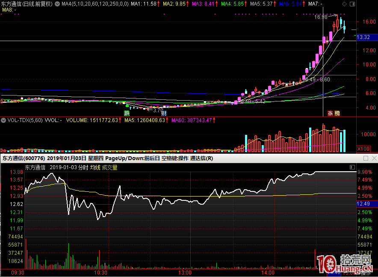Click the 10:30 time axis label

click(100, 273)
